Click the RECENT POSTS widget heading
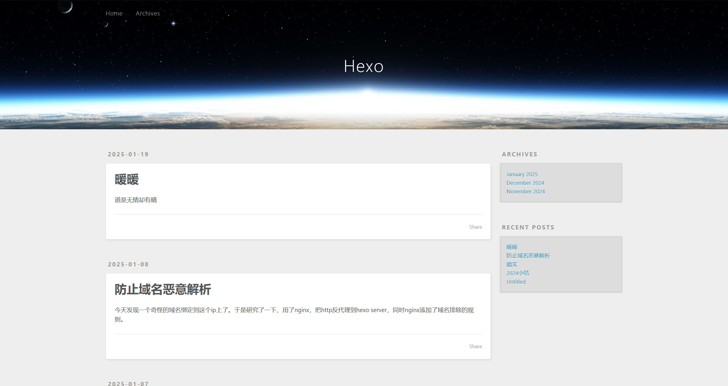728x386 pixels. pyautogui.click(x=528, y=228)
